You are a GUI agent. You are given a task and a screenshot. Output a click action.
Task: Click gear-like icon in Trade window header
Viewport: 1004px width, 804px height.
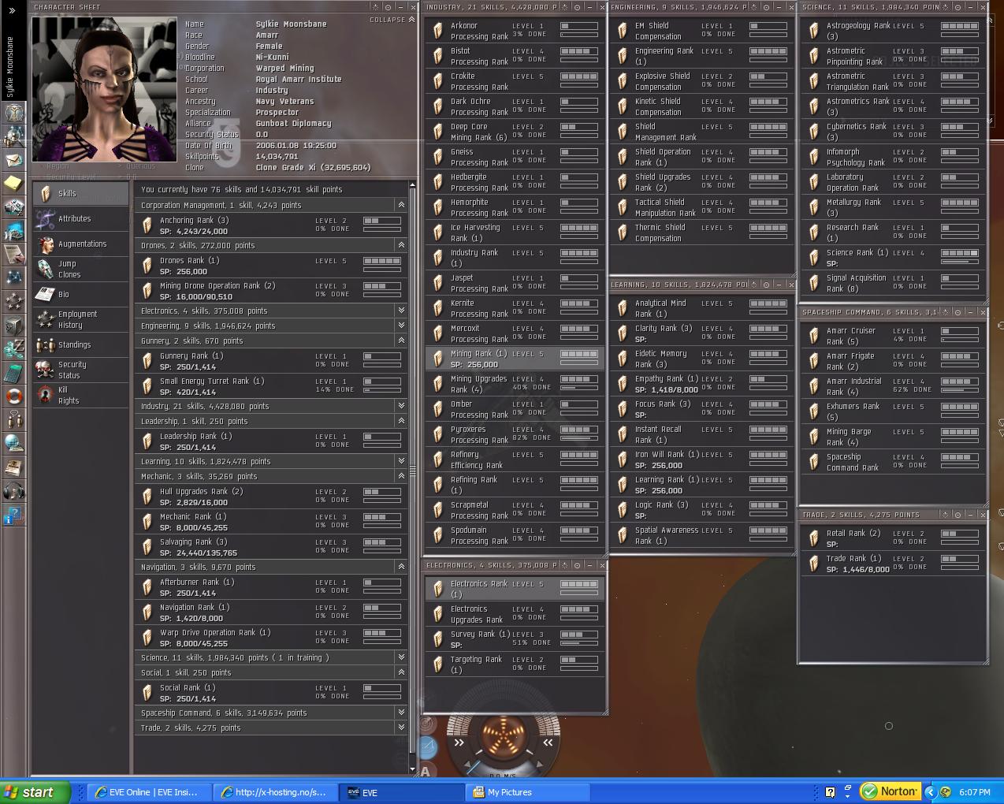(944, 515)
